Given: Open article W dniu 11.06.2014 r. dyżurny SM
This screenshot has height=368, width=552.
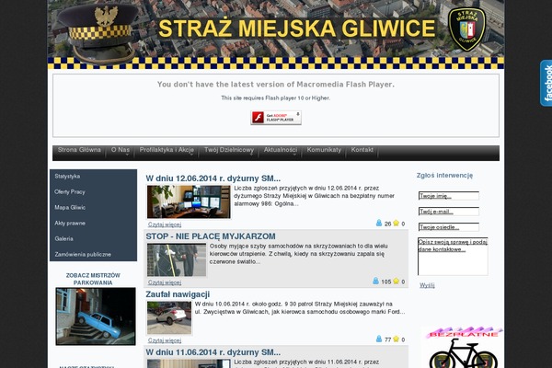Looking at the screenshot, I should [x=213, y=352].
